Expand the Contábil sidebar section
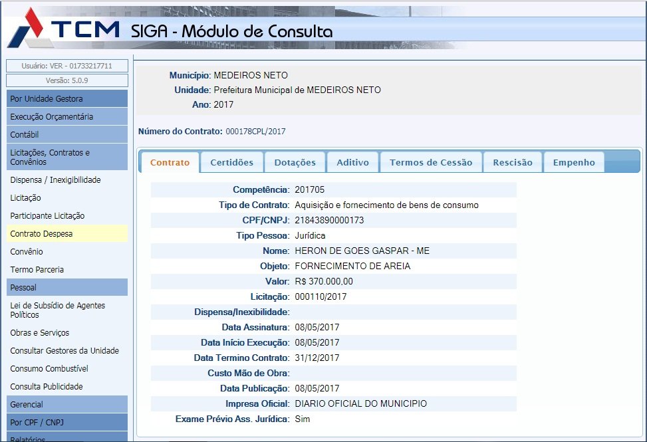The width and height of the screenshot is (647, 442). [66, 135]
